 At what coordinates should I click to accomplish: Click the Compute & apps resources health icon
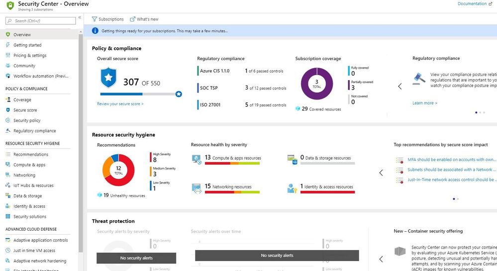point(197,160)
